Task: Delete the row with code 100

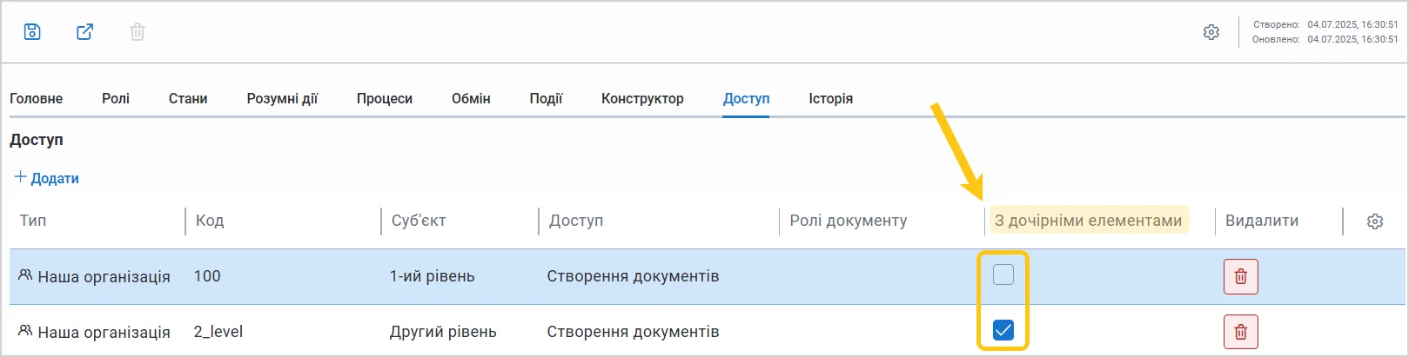Action: tap(1240, 276)
